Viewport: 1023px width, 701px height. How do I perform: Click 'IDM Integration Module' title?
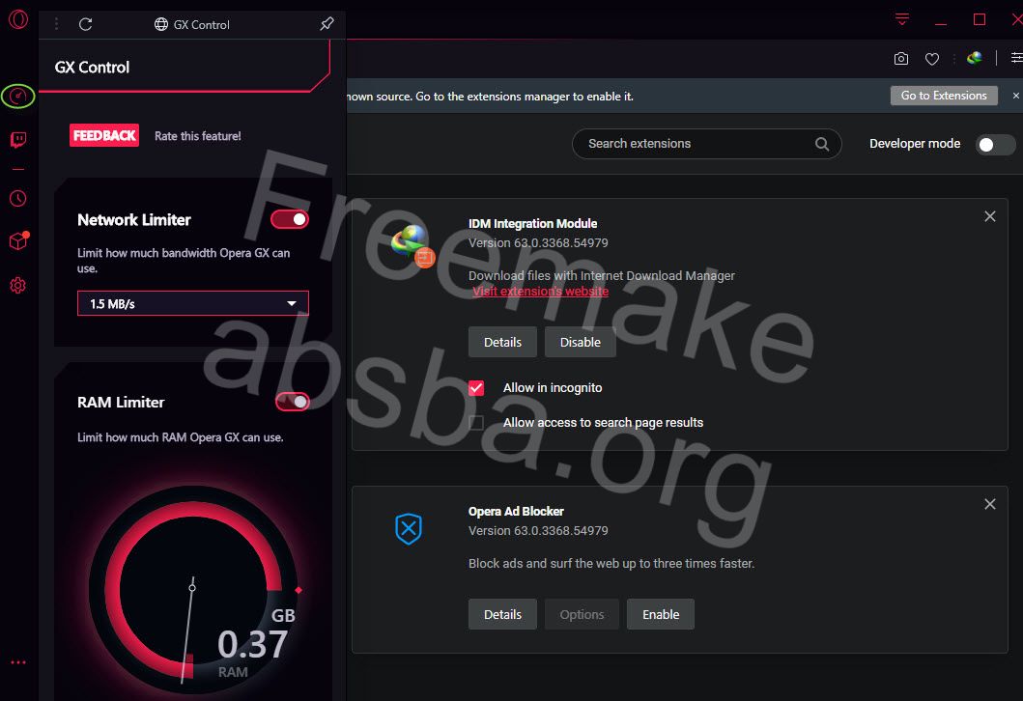[532, 224]
